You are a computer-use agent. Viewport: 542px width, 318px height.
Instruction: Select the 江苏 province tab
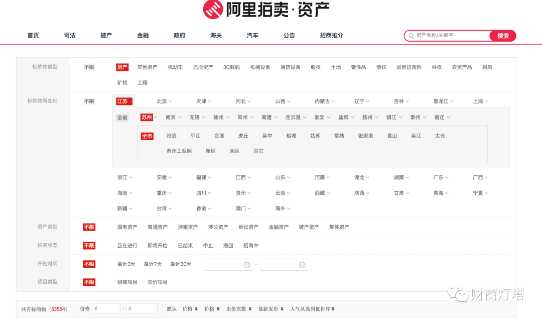(124, 101)
